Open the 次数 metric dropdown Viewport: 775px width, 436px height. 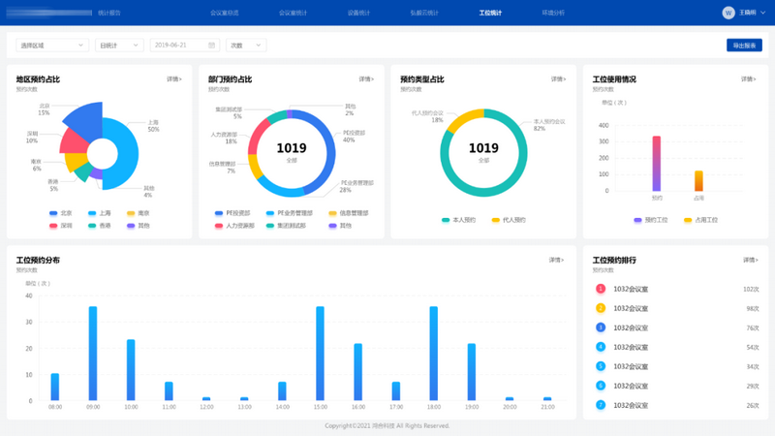click(246, 46)
